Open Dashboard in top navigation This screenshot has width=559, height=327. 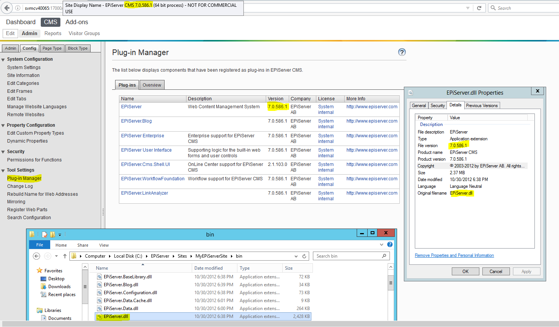coord(21,22)
